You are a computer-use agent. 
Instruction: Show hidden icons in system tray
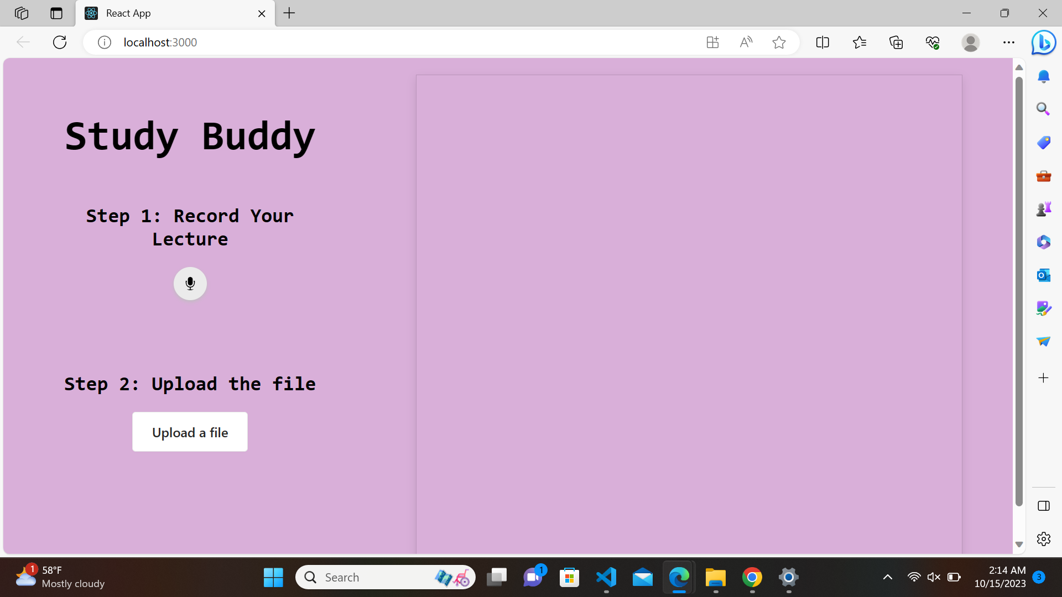[887, 577]
